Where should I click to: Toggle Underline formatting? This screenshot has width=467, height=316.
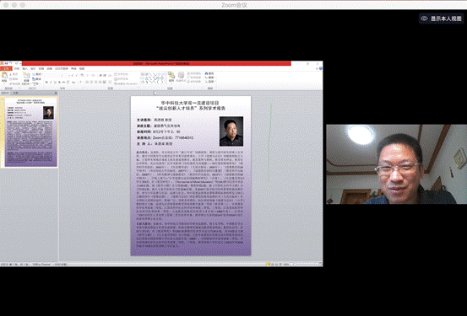tap(55, 82)
